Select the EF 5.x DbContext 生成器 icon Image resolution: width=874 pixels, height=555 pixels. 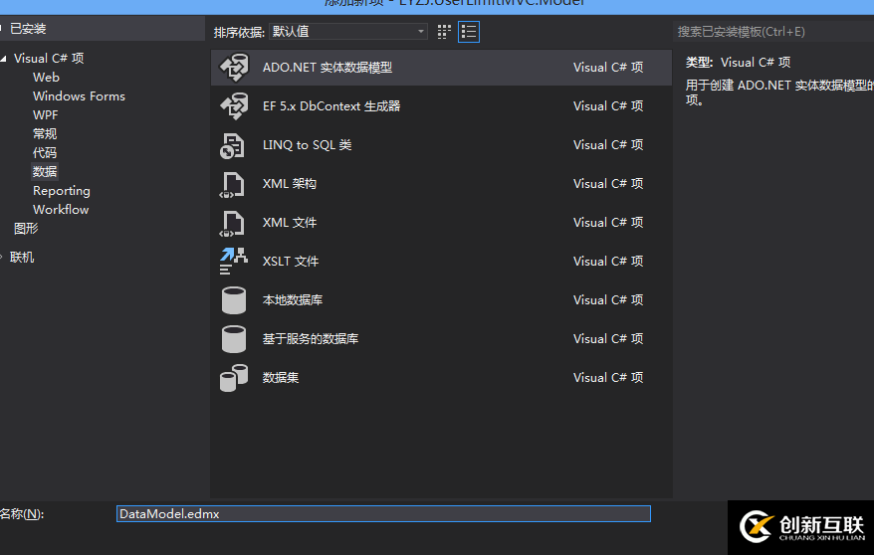coord(234,105)
